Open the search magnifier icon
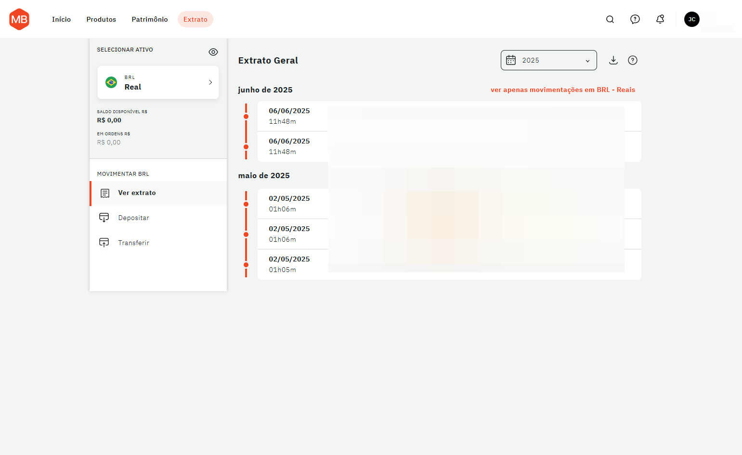The height and width of the screenshot is (455, 742). [610, 19]
